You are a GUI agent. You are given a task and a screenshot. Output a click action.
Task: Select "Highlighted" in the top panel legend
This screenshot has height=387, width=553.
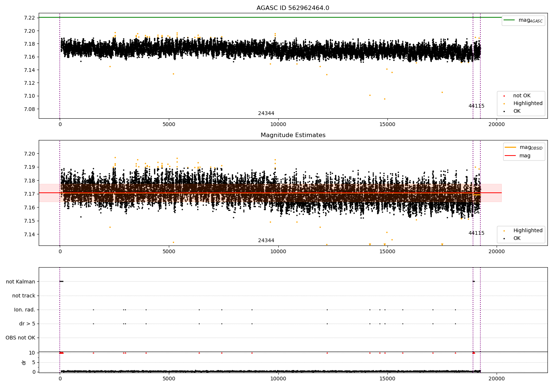(x=528, y=104)
